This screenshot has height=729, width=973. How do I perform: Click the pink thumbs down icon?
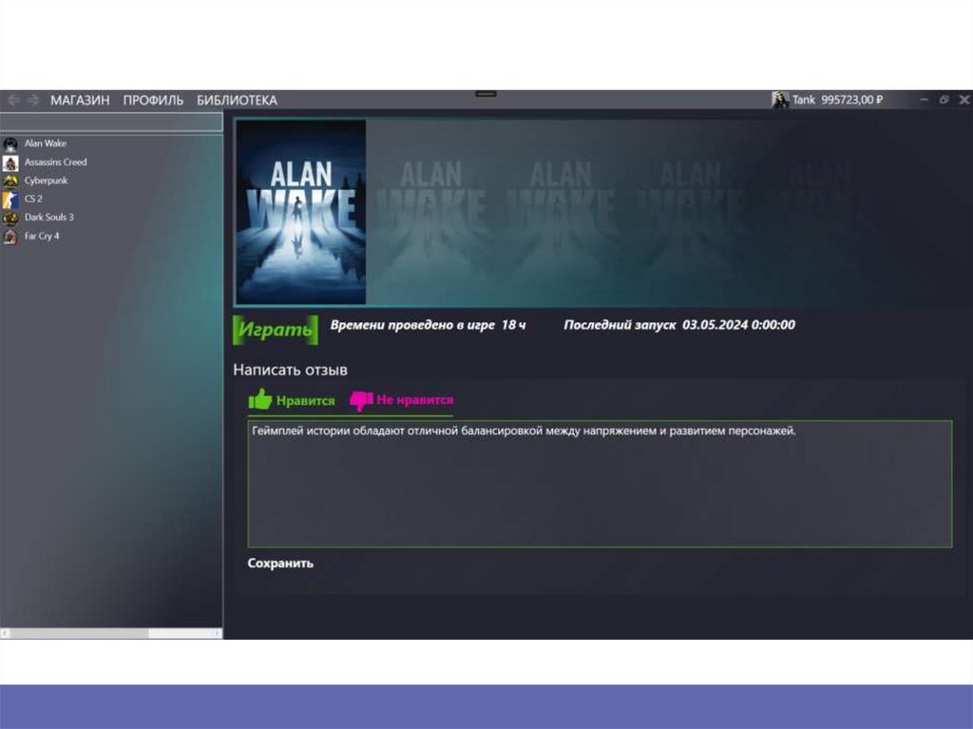[361, 401]
